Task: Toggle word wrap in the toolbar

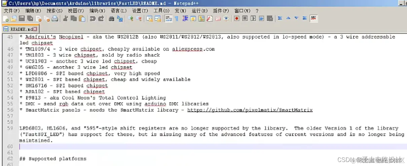Action: (169, 18)
